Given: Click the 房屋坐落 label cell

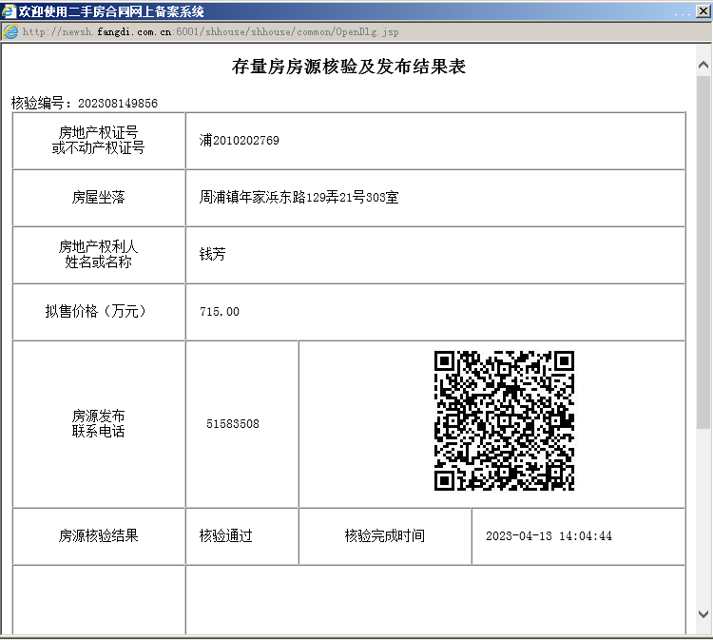Looking at the screenshot, I should pos(98,197).
